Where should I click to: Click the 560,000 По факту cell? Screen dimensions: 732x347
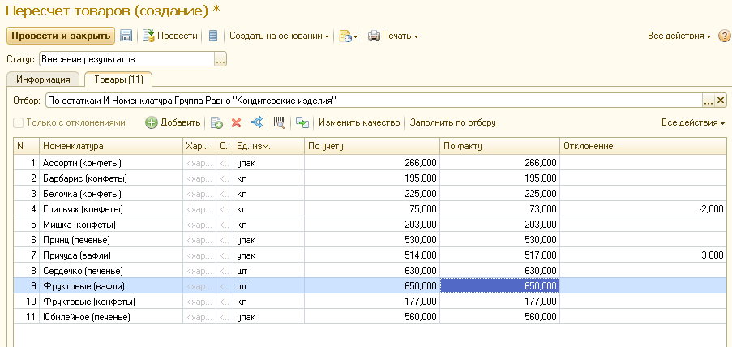[499, 317]
